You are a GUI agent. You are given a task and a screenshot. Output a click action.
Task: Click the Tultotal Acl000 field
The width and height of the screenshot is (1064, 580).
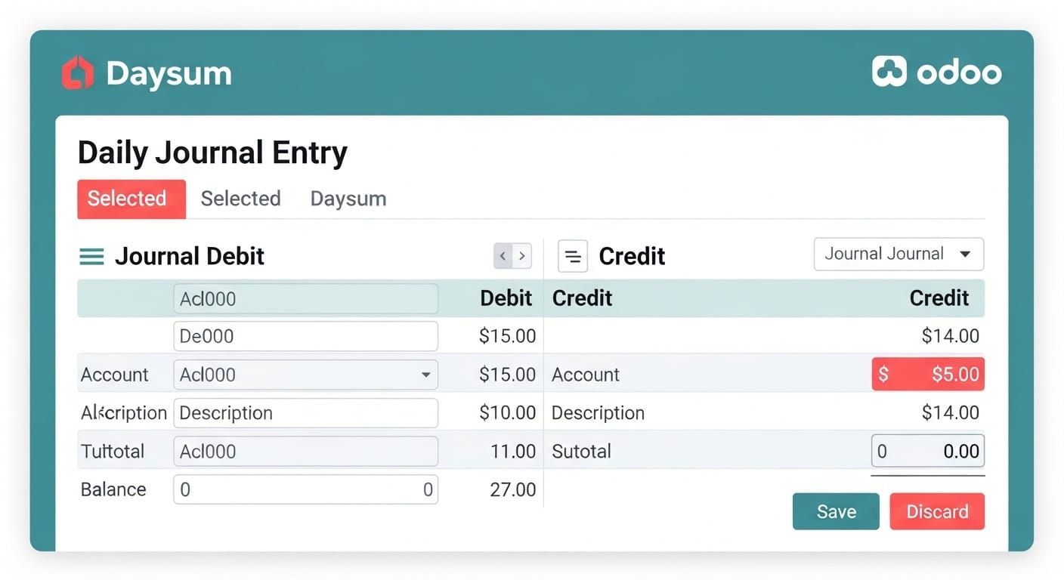[305, 452]
